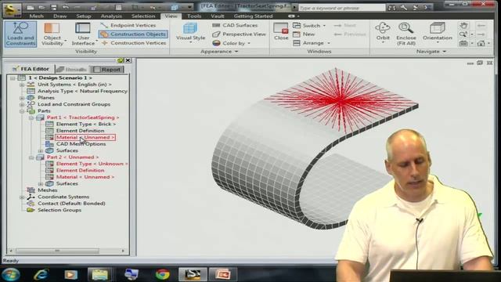
Task: Toggle Construction Vertices visibility
Action: (134, 43)
